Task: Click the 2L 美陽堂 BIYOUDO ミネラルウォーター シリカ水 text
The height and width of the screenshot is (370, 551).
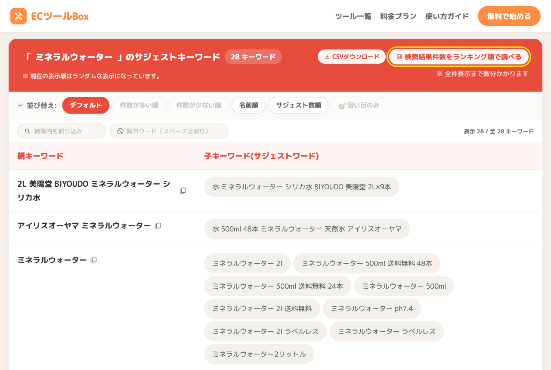Action: pyautogui.click(x=94, y=191)
